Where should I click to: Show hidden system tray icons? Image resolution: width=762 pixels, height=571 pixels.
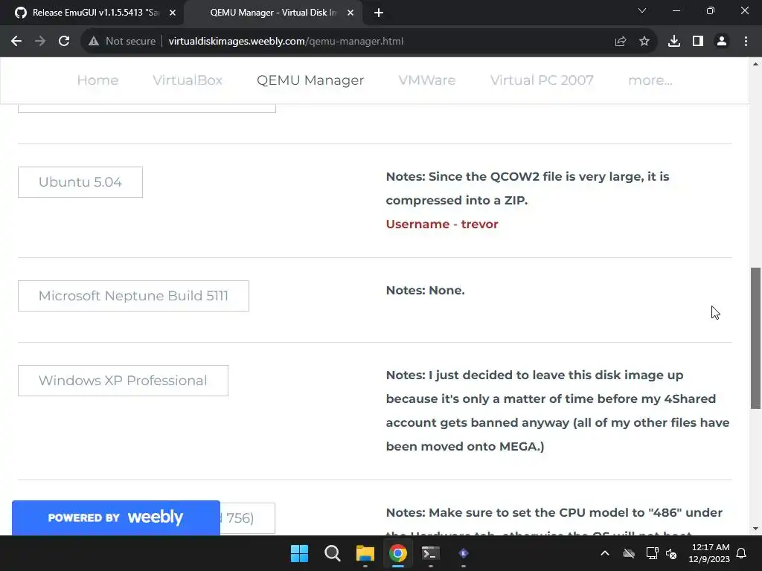[x=605, y=553]
